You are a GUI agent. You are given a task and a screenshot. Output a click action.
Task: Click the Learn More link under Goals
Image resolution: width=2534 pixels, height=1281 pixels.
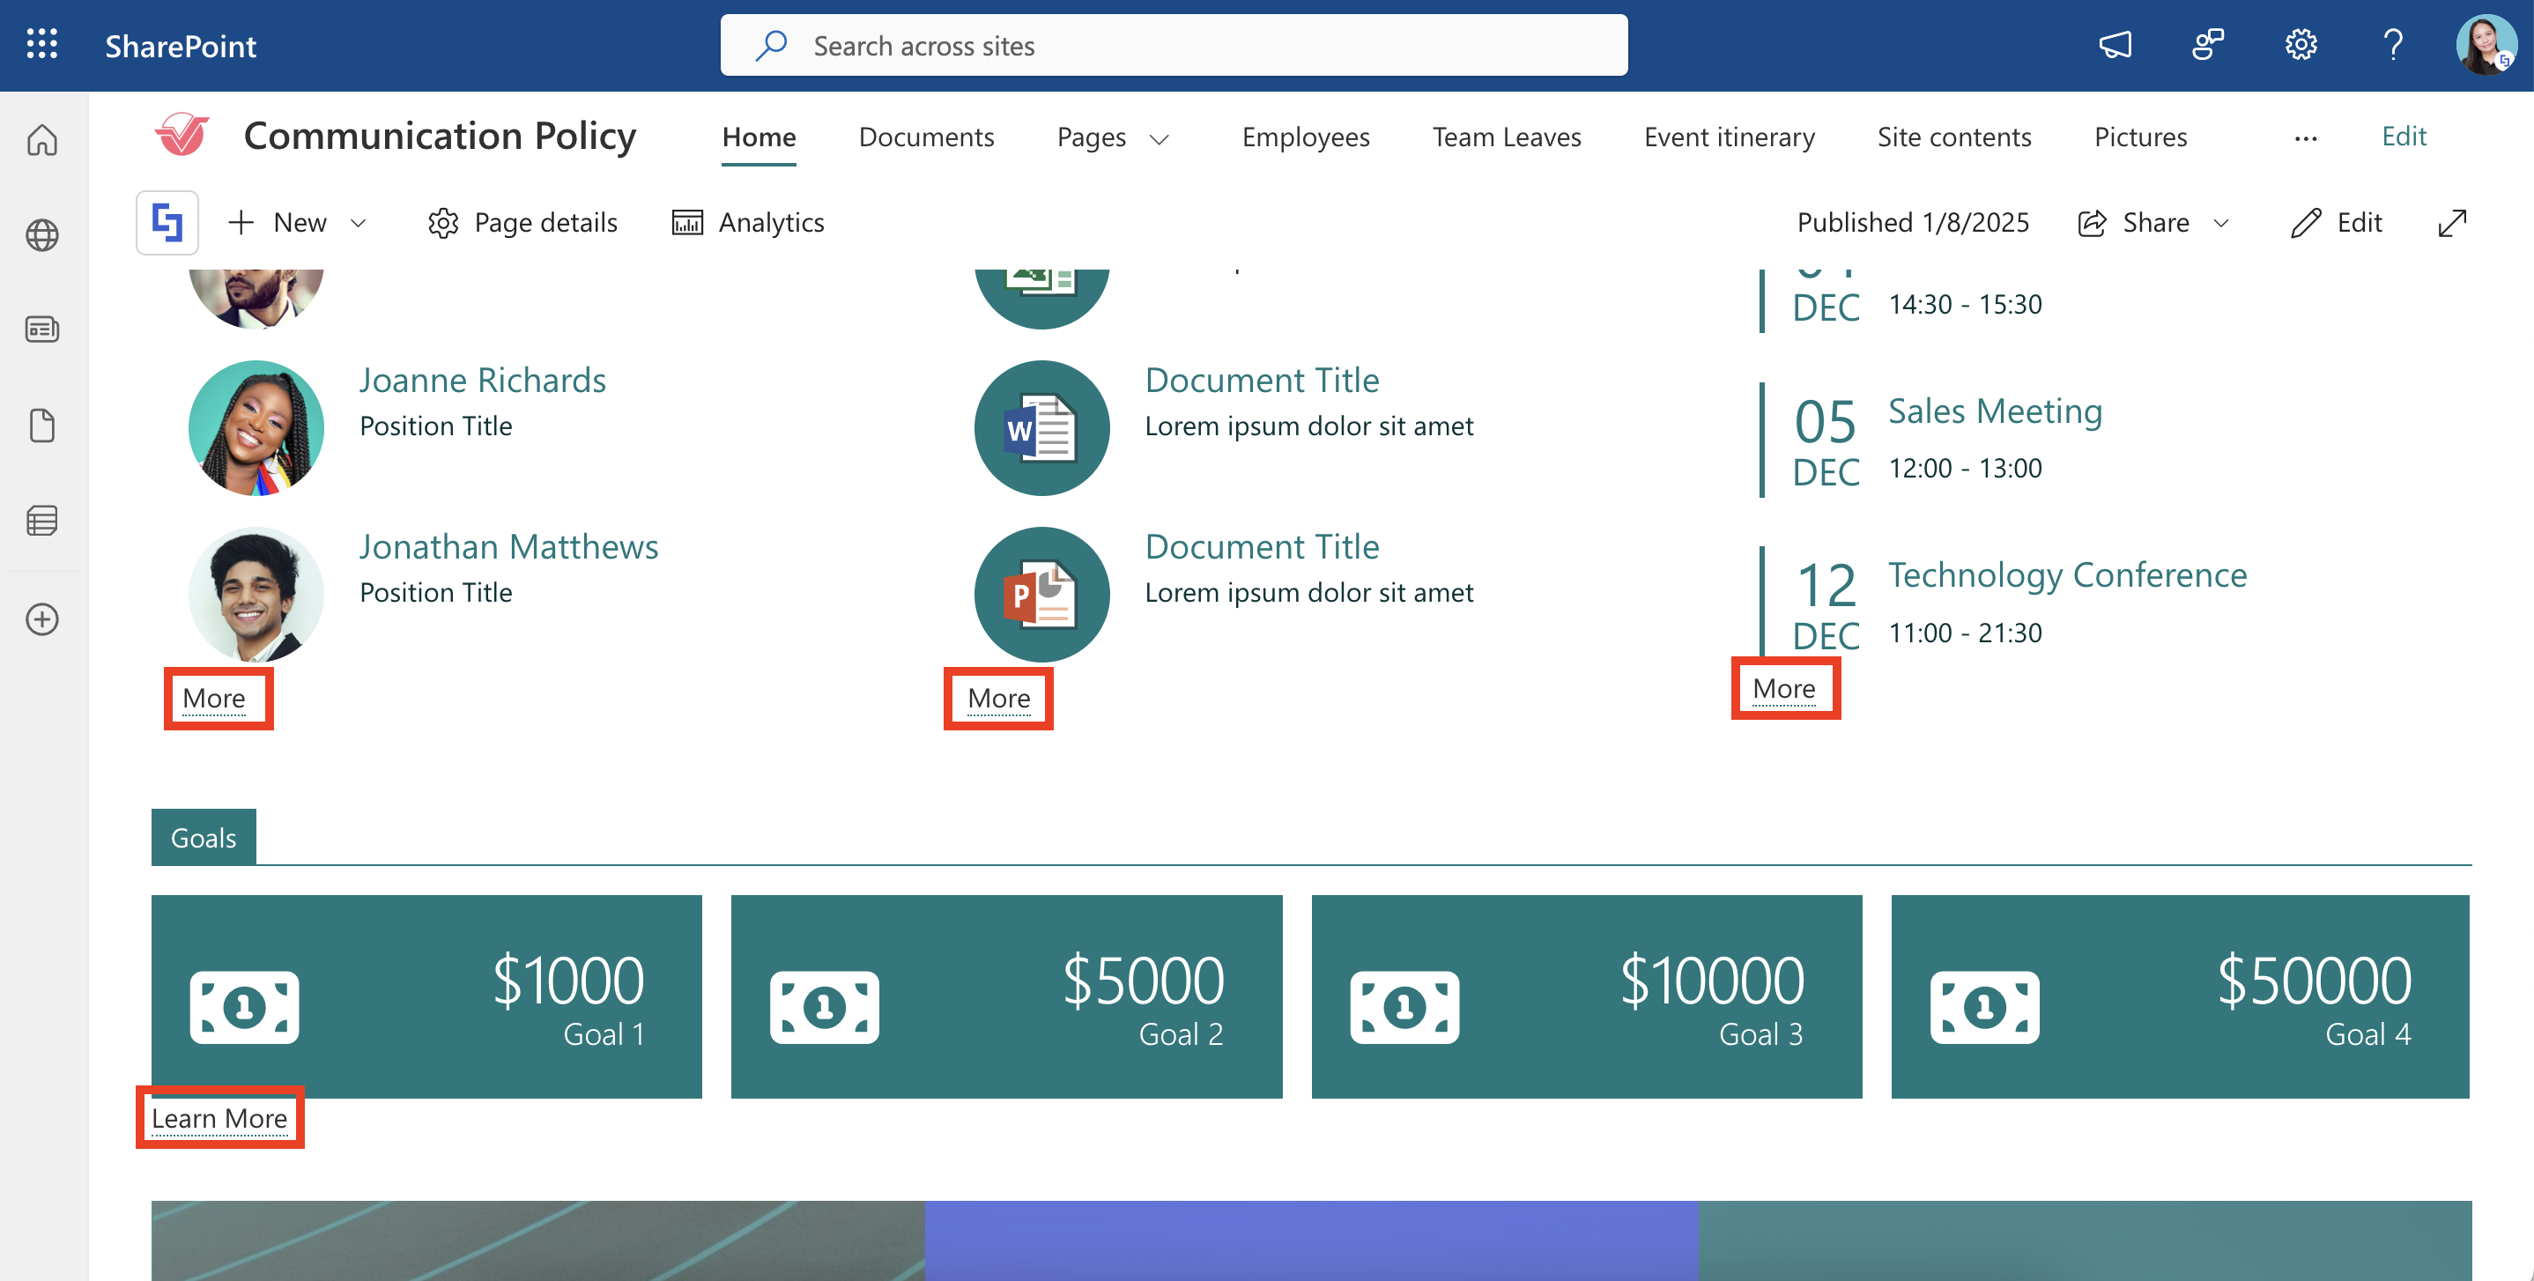pos(219,1118)
